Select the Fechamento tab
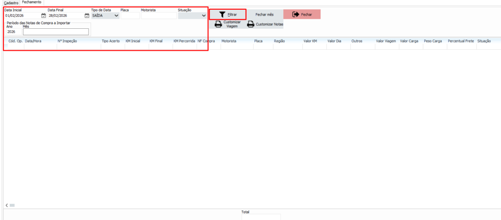This screenshot has width=501, height=220. tap(31, 2)
